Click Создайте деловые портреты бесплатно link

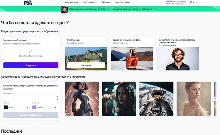tap(132, 9)
